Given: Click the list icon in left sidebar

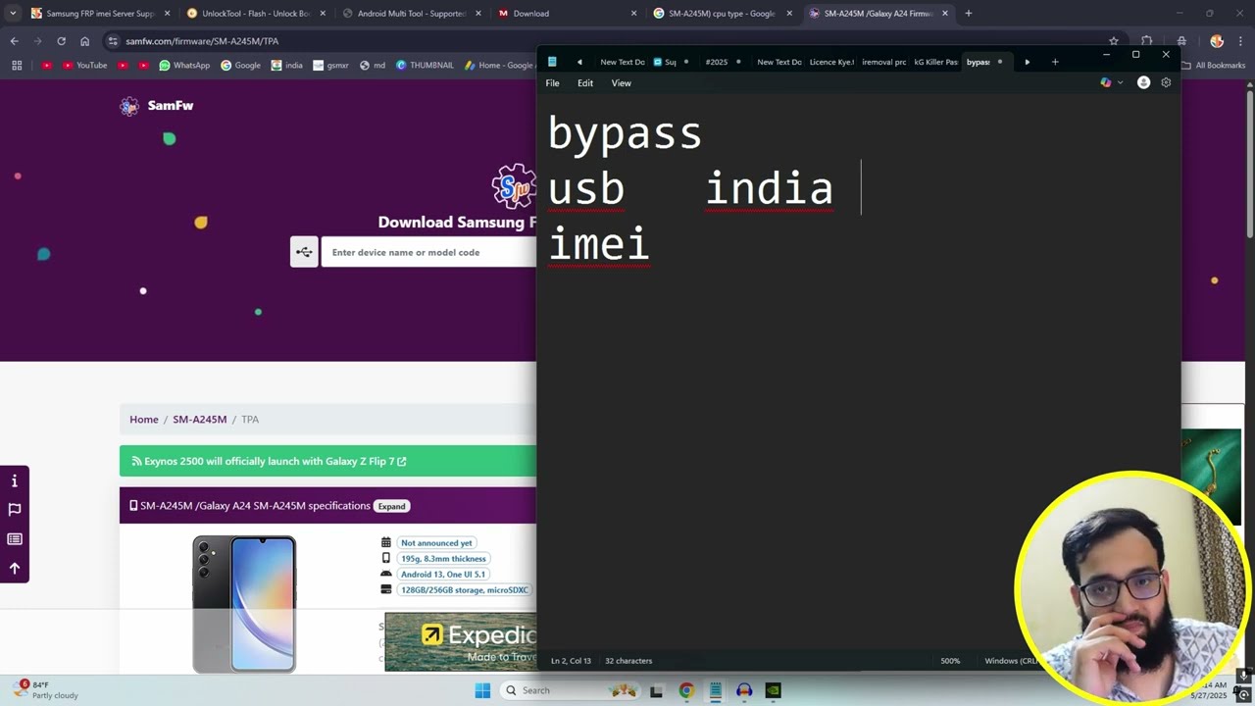Looking at the screenshot, I should point(15,539).
